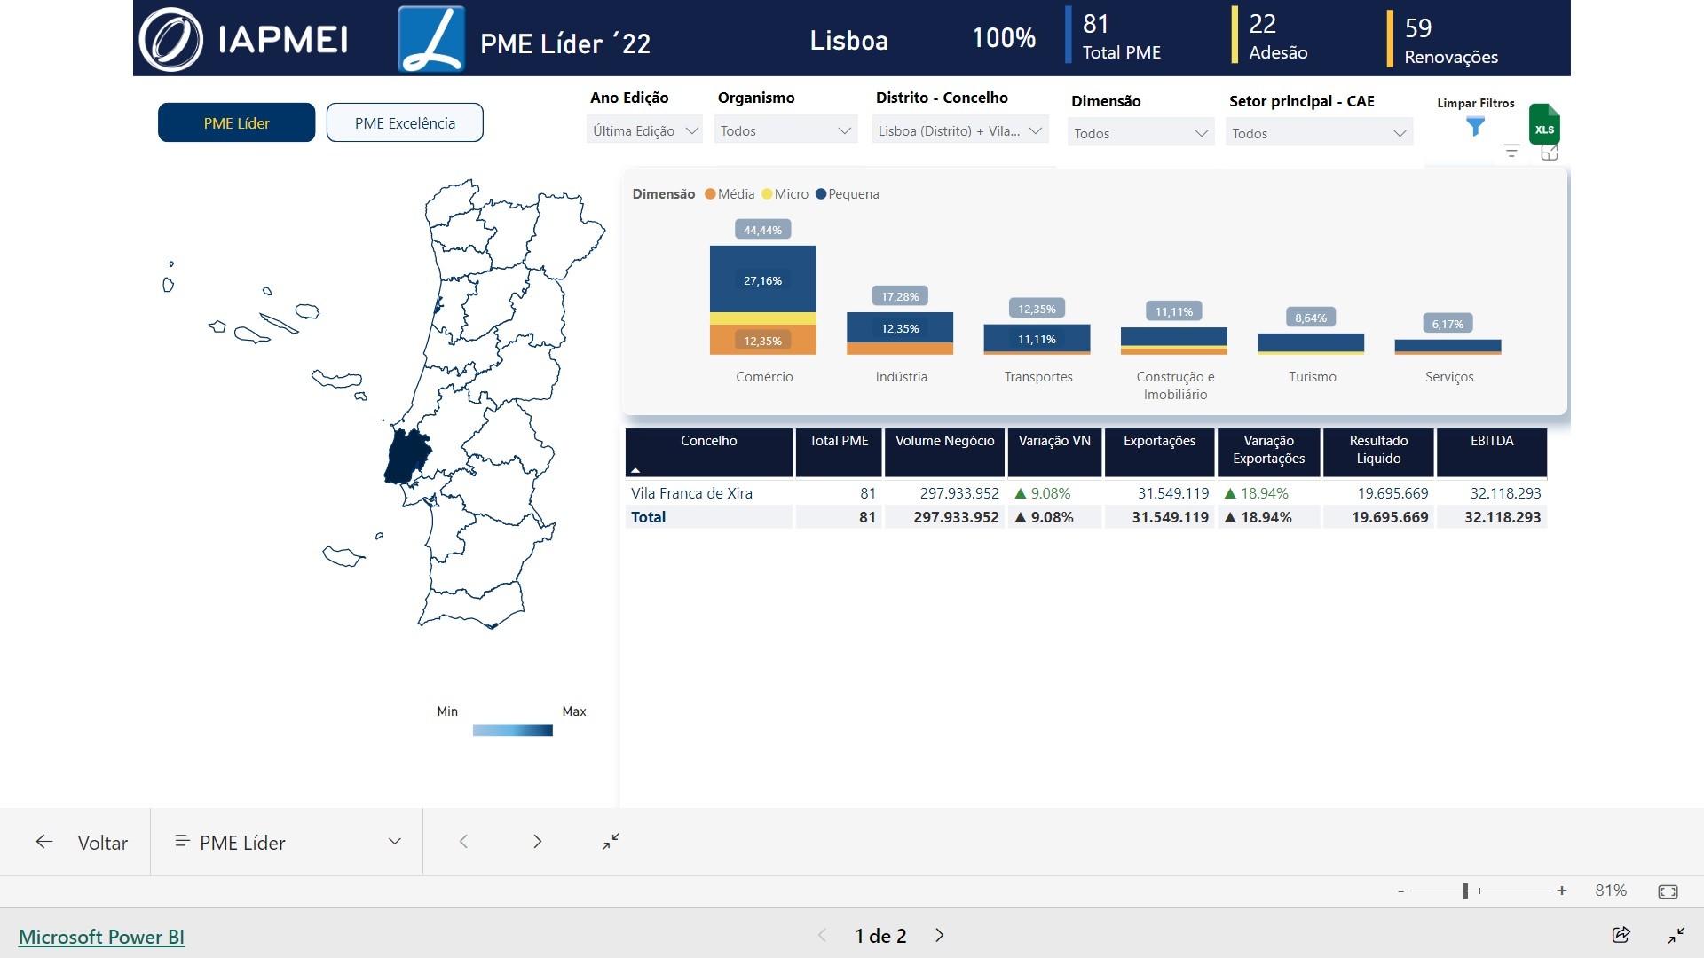Open the chart's filters icon
Screen dimensions: 1704x958
pos(1511,152)
